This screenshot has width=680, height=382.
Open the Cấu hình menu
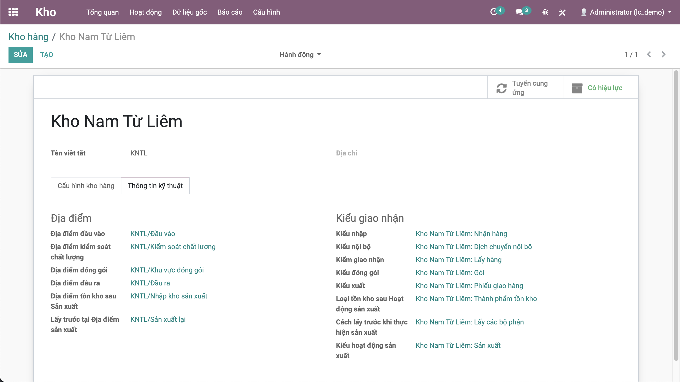(266, 12)
